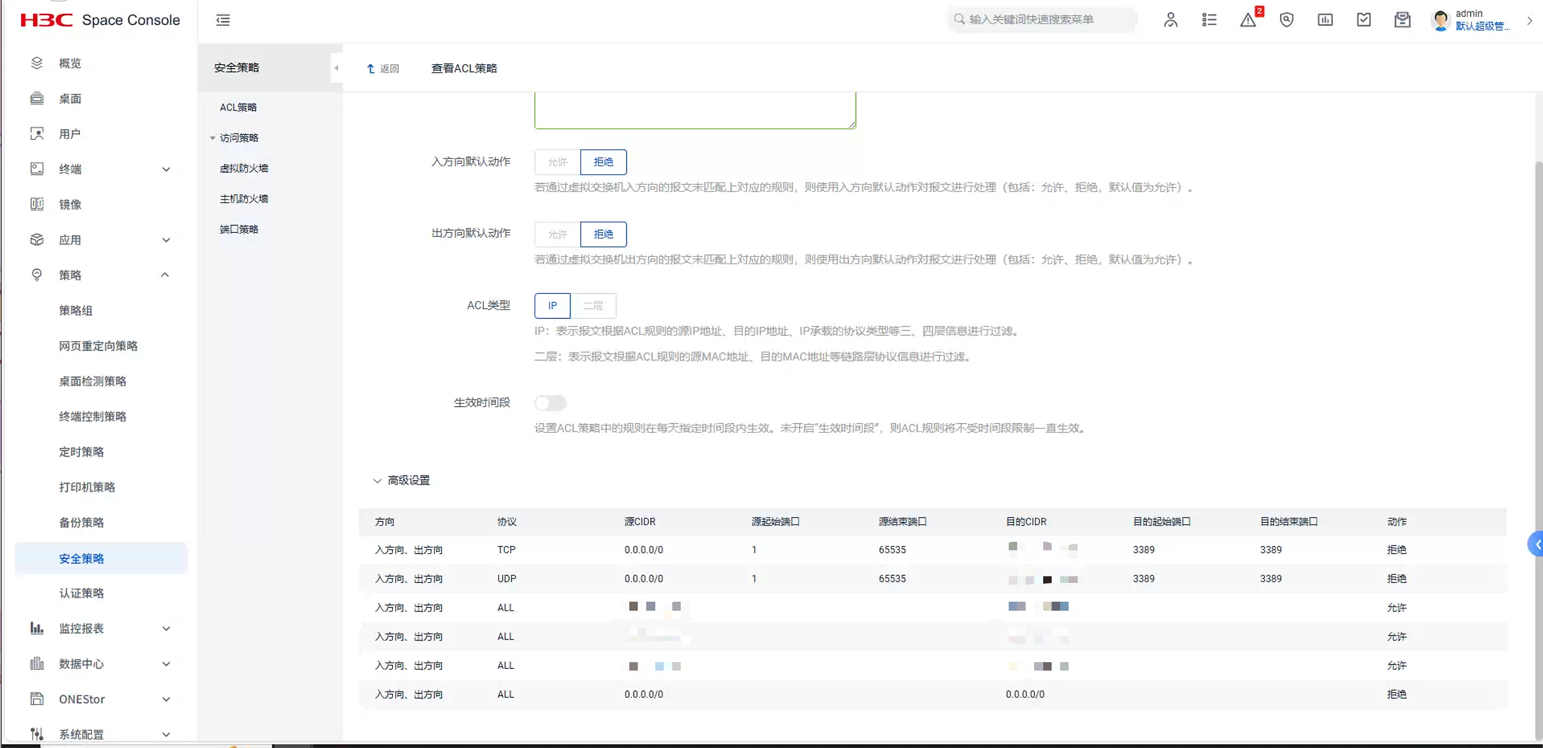The width and height of the screenshot is (1543, 748).
Task: Open 虚拟防火墙 submenu item
Action: [x=244, y=168]
